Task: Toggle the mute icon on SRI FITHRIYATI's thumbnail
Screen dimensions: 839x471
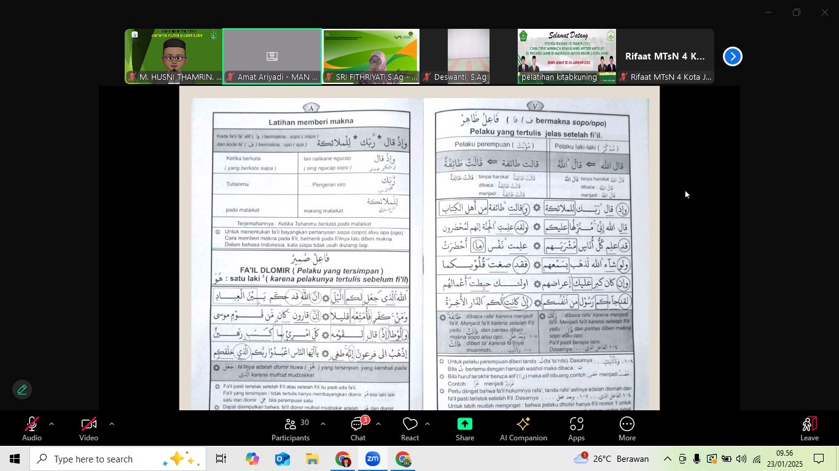Action: point(329,78)
